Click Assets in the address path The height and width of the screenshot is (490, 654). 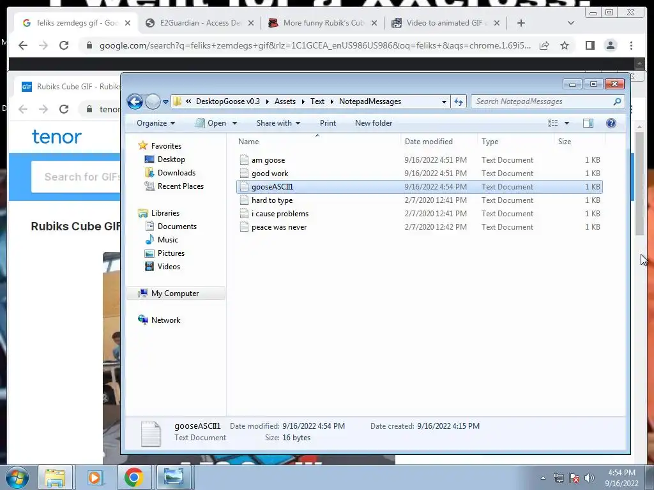coord(285,101)
